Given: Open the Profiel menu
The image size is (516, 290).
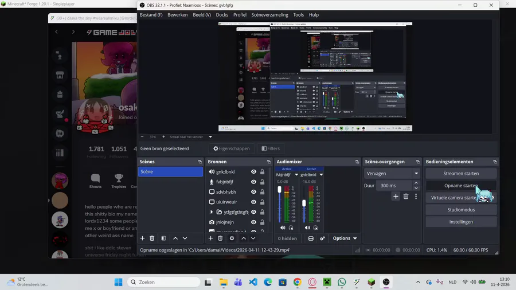Looking at the screenshot, I should tap(240, 15).
